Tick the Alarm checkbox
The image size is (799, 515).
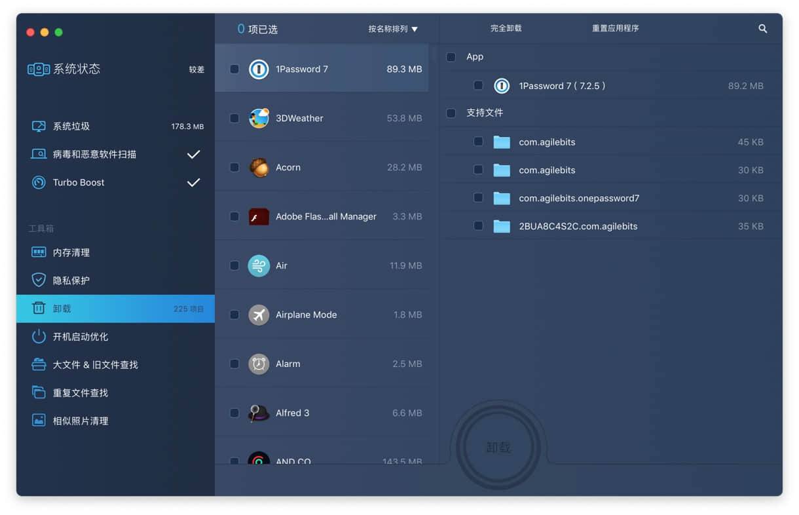(234, 364)
